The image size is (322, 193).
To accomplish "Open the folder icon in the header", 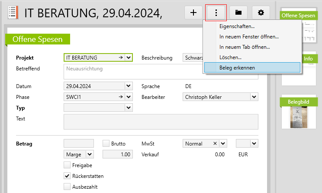I will [238, 13].
